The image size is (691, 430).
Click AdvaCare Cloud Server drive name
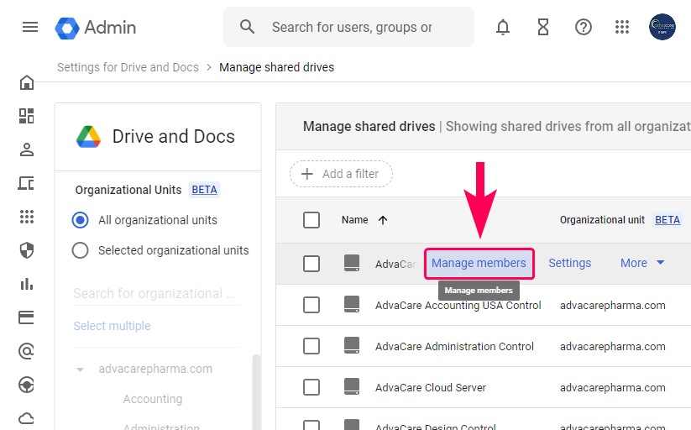431,387
